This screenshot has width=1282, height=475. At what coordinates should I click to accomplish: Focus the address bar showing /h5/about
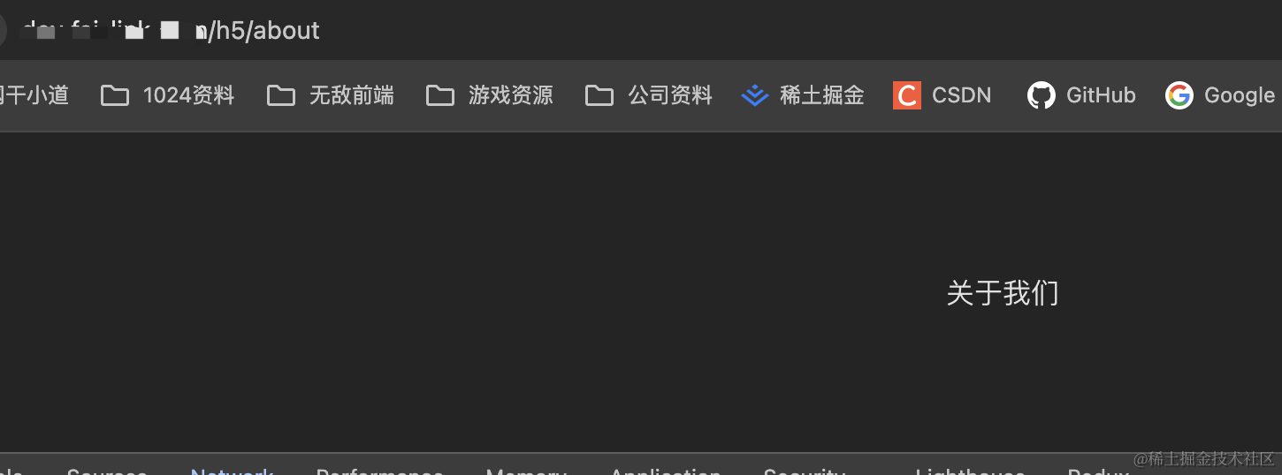[168, 30]
